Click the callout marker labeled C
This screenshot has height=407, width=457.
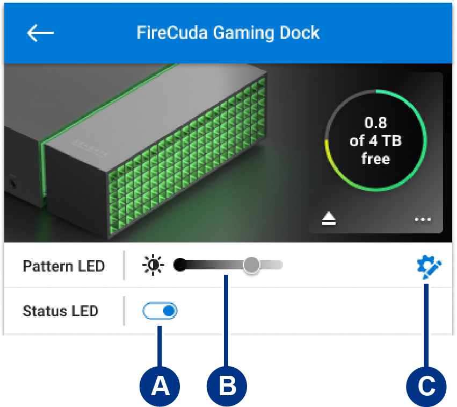(x=426, y=385)
